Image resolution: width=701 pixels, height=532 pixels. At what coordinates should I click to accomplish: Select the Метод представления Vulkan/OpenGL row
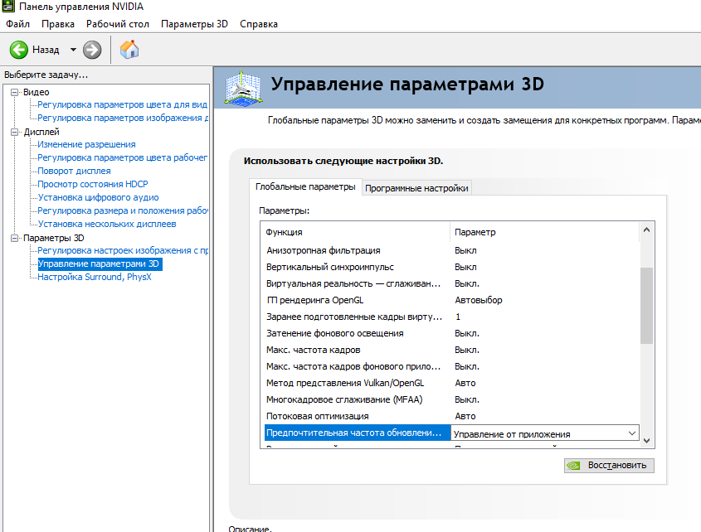point(451,383)
